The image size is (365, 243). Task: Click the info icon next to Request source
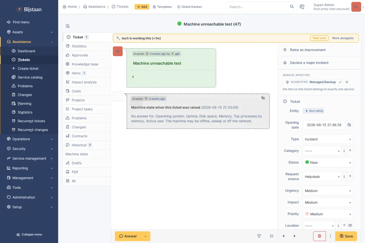[x=344, y=177]
